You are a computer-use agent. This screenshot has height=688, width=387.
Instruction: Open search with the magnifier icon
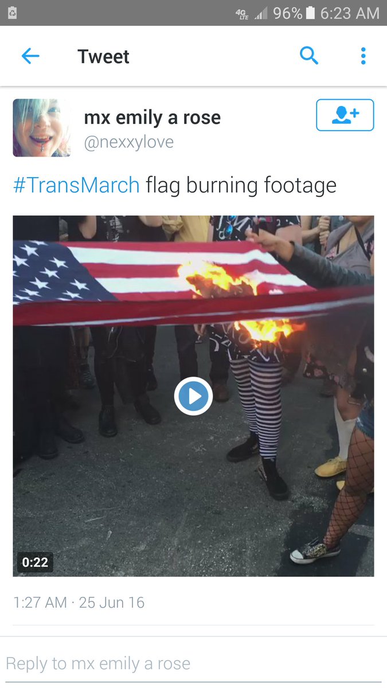point(309,56)
